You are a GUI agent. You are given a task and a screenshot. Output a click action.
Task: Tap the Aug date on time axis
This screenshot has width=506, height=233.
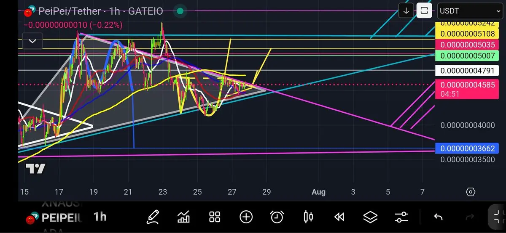318,192
